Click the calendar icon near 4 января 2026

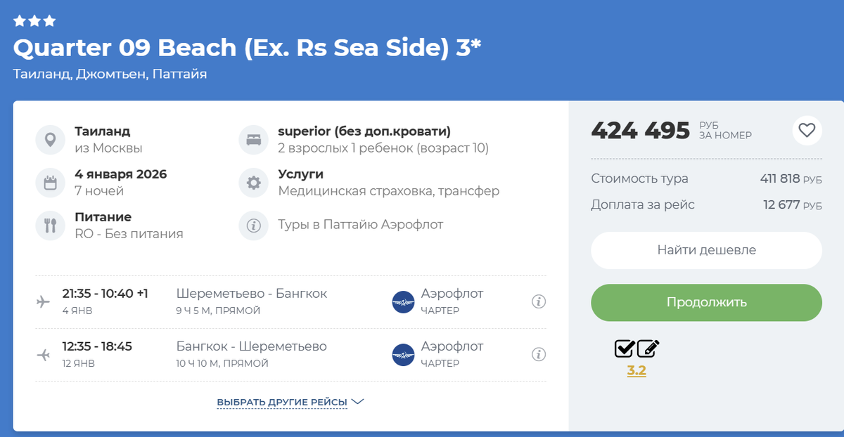pyautogui.click(x=50, y=181)
